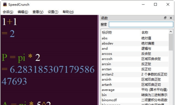Open the 设置(T) menu
Image resolution: width=175 pixels, height=105 pixels.
(53, 12)
